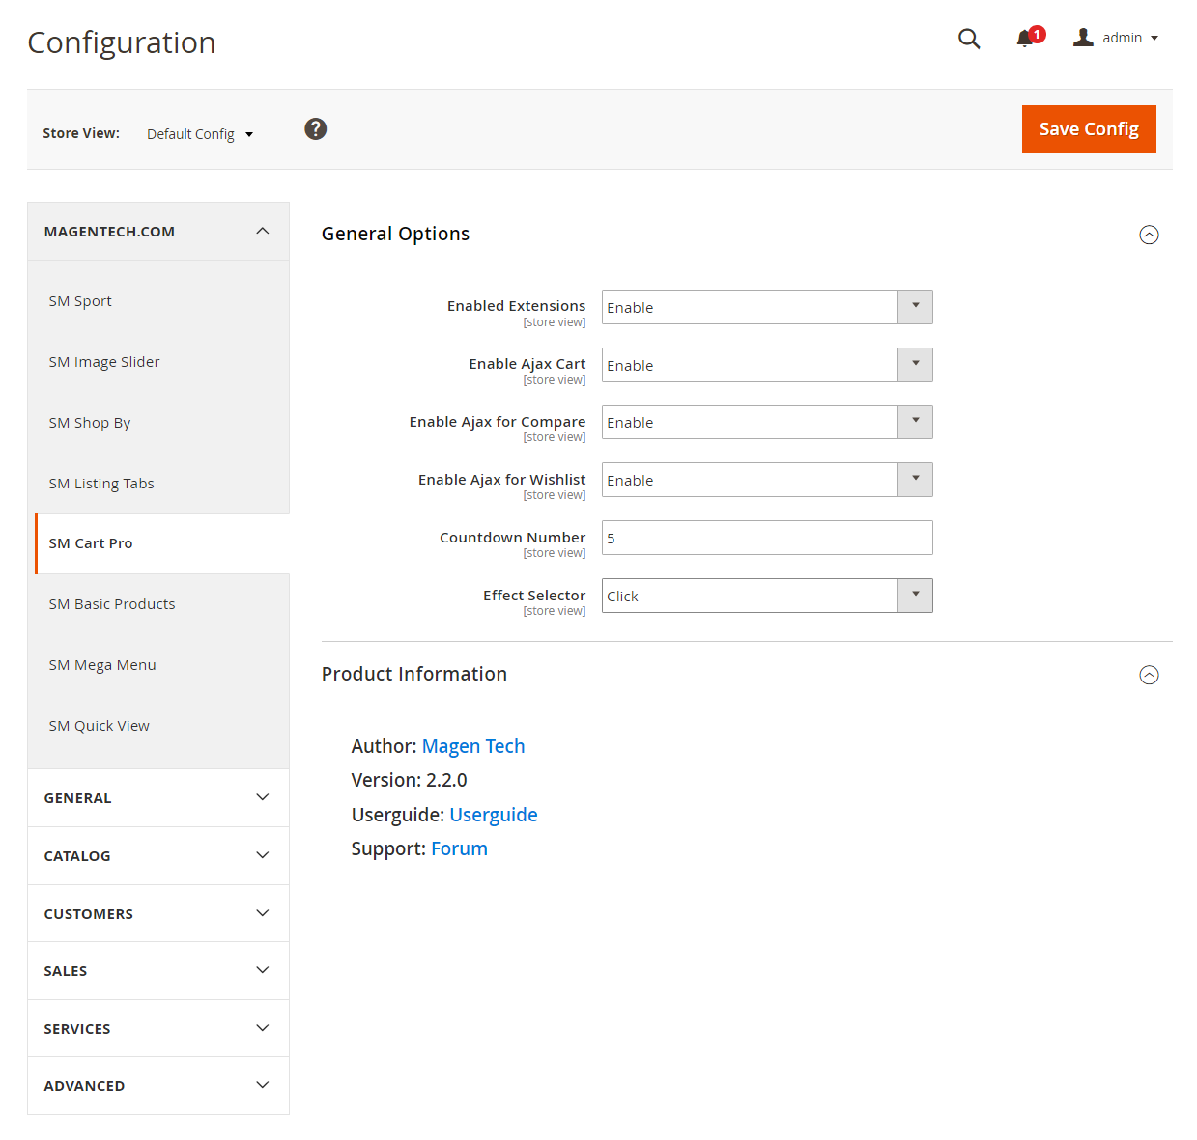Click the Version: 2.2.0 text
1197x1140 pixels.
coord(410,780)
